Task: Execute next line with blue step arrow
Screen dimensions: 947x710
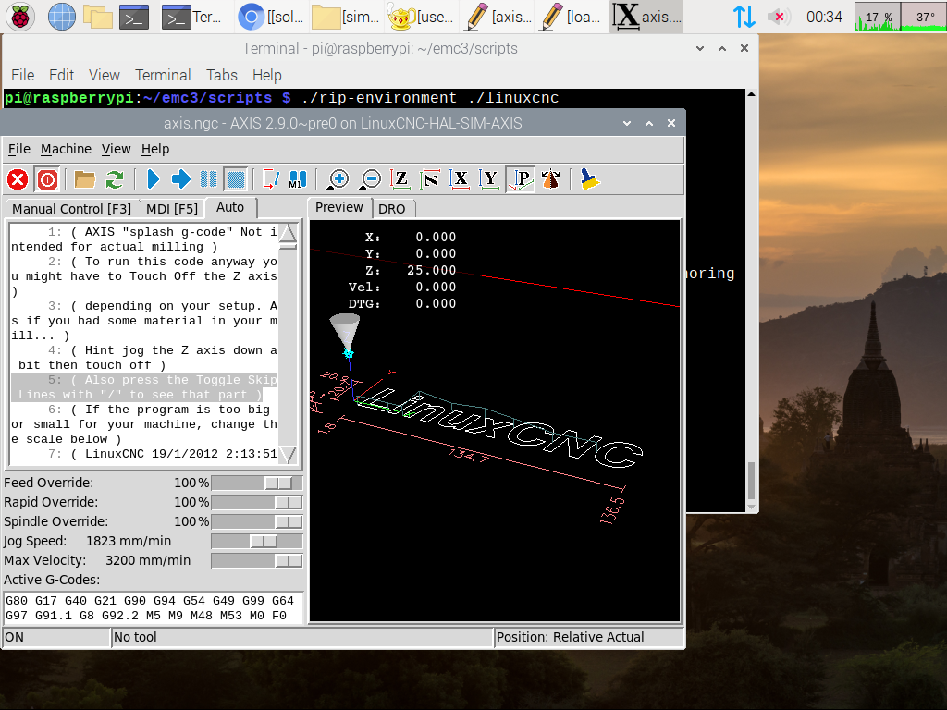Action: (x=180, y=179)
